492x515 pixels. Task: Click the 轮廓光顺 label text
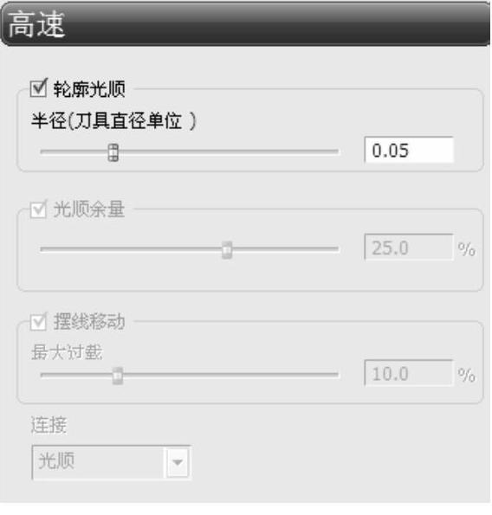tap(89, 89)
